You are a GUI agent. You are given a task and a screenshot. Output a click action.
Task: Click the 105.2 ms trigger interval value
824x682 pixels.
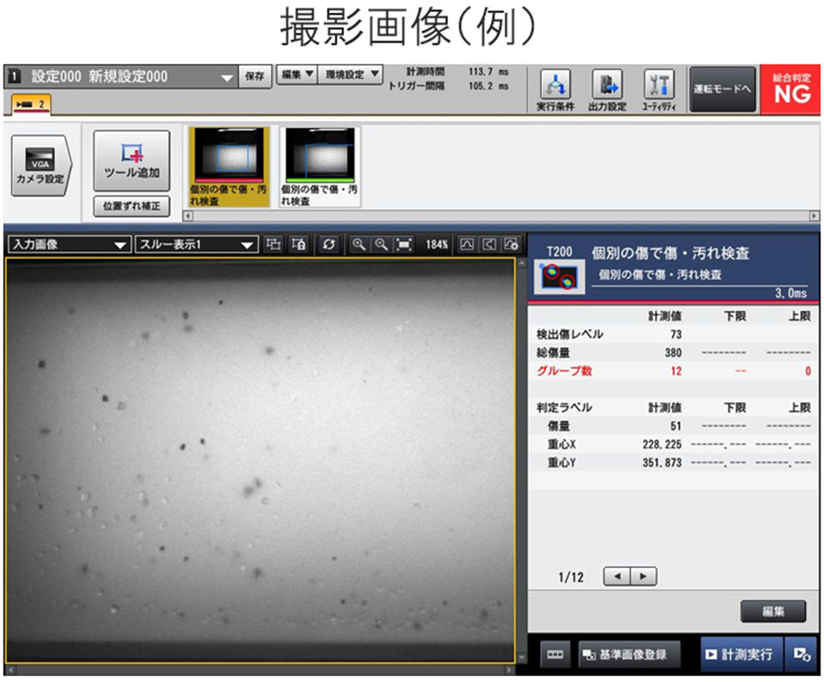[x=488, y=86]
